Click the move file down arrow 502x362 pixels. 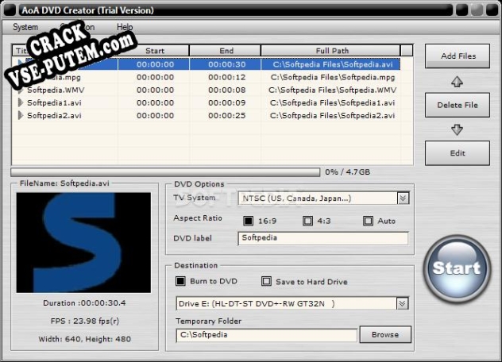click(x=457, y=129)
